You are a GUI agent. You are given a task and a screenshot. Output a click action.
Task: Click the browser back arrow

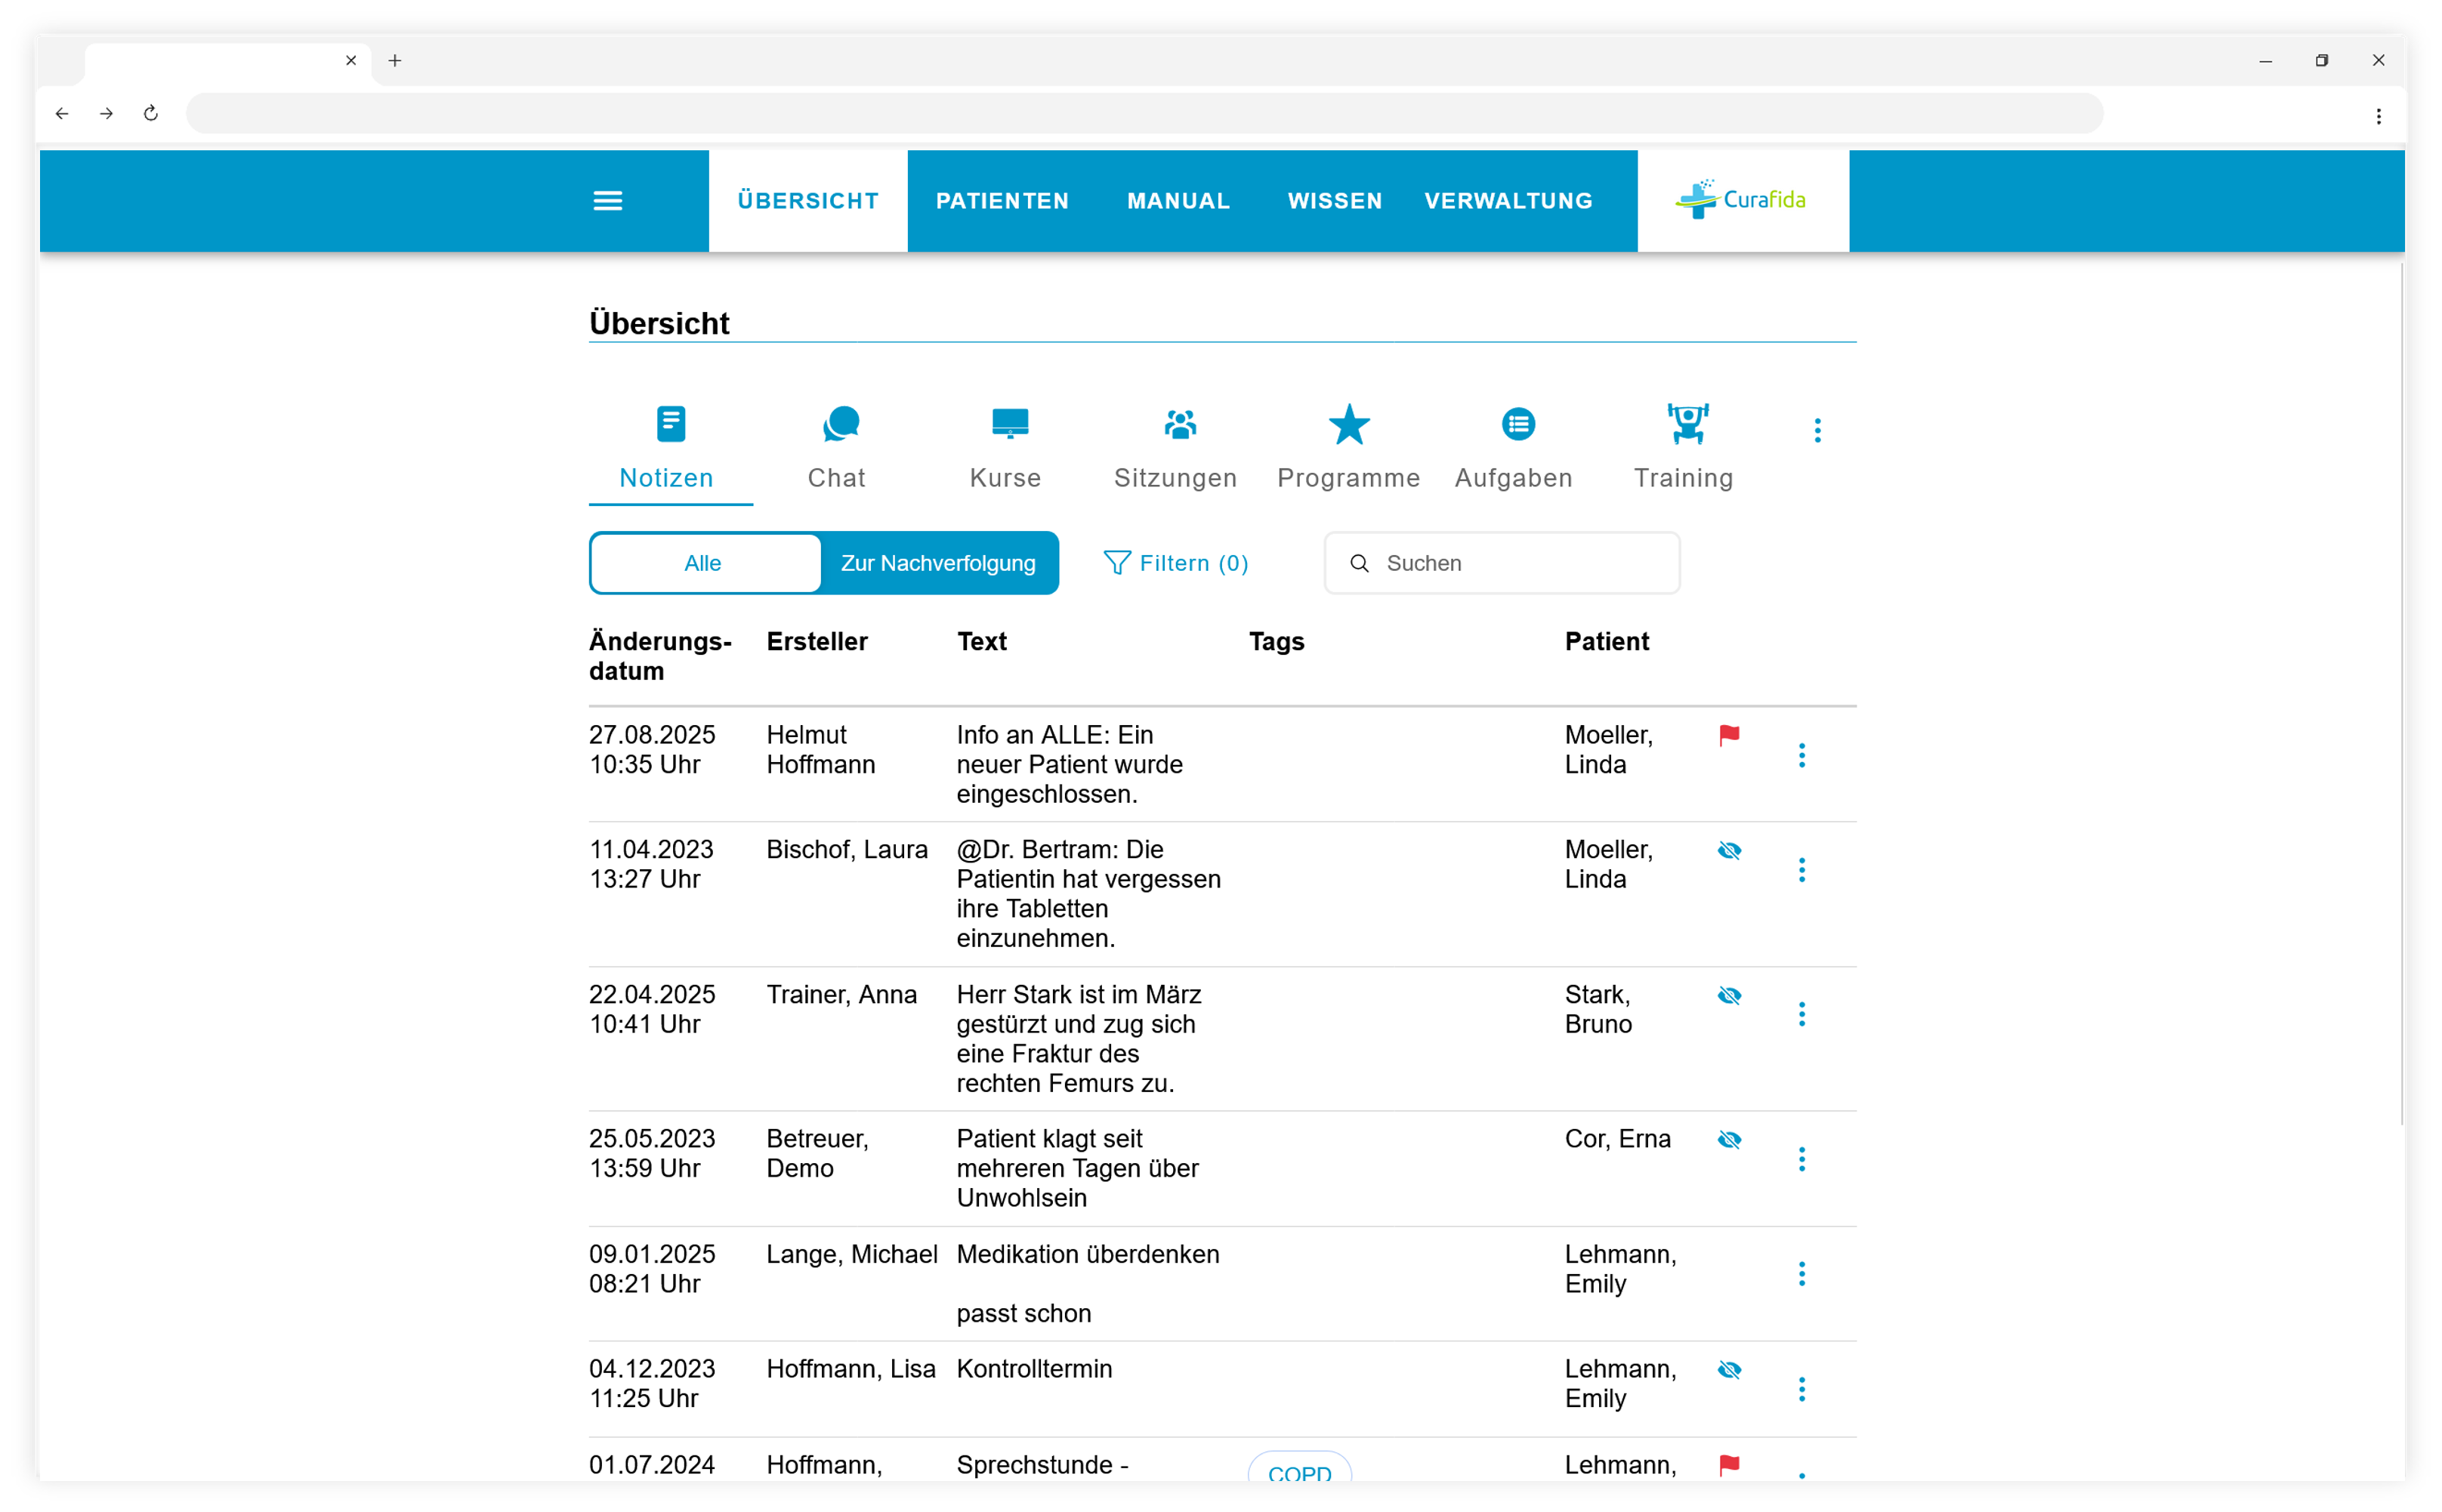coord(62,114)
